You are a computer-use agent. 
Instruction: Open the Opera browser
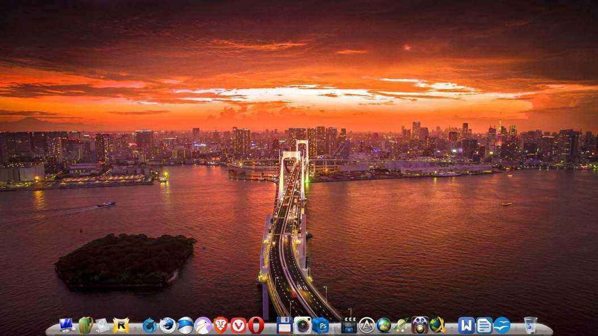(x=256, y=325)
